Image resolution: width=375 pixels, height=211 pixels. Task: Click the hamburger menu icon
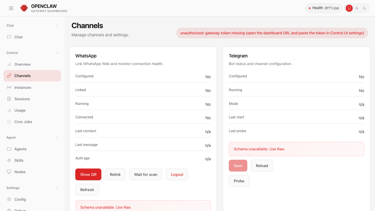click(x=11, y=8)
